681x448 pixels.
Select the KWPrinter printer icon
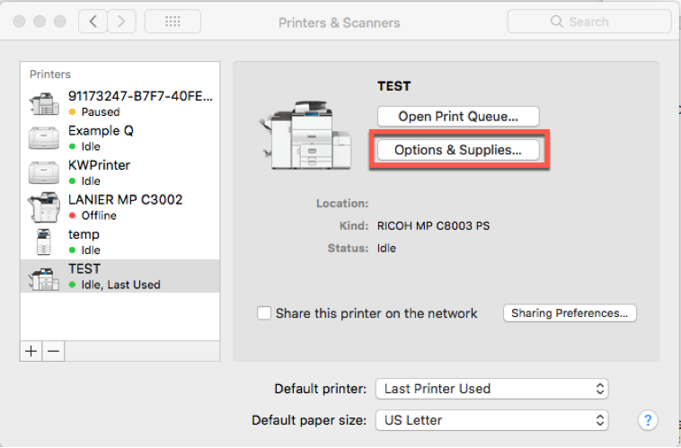point(44,172)
